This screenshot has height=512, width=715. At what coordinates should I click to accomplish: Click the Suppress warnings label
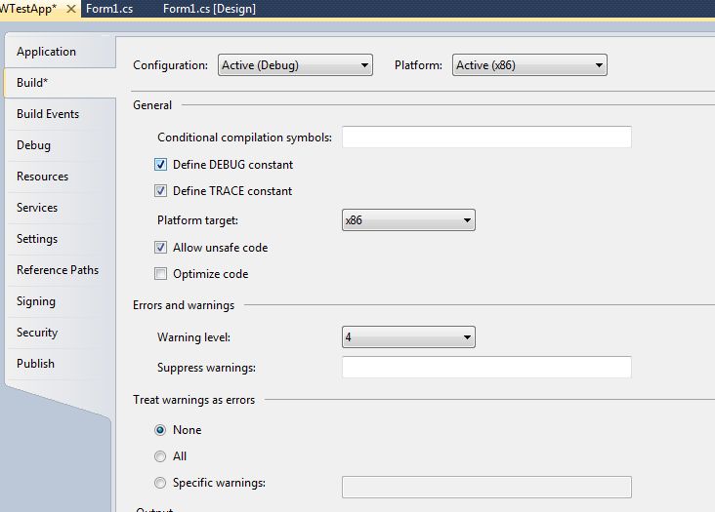[x=206, y=368]
